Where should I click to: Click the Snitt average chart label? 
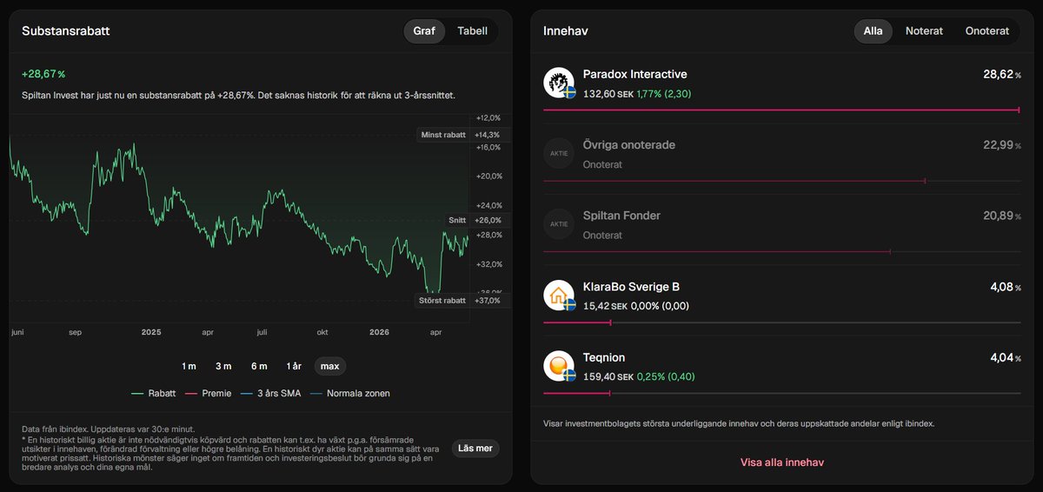457,221
